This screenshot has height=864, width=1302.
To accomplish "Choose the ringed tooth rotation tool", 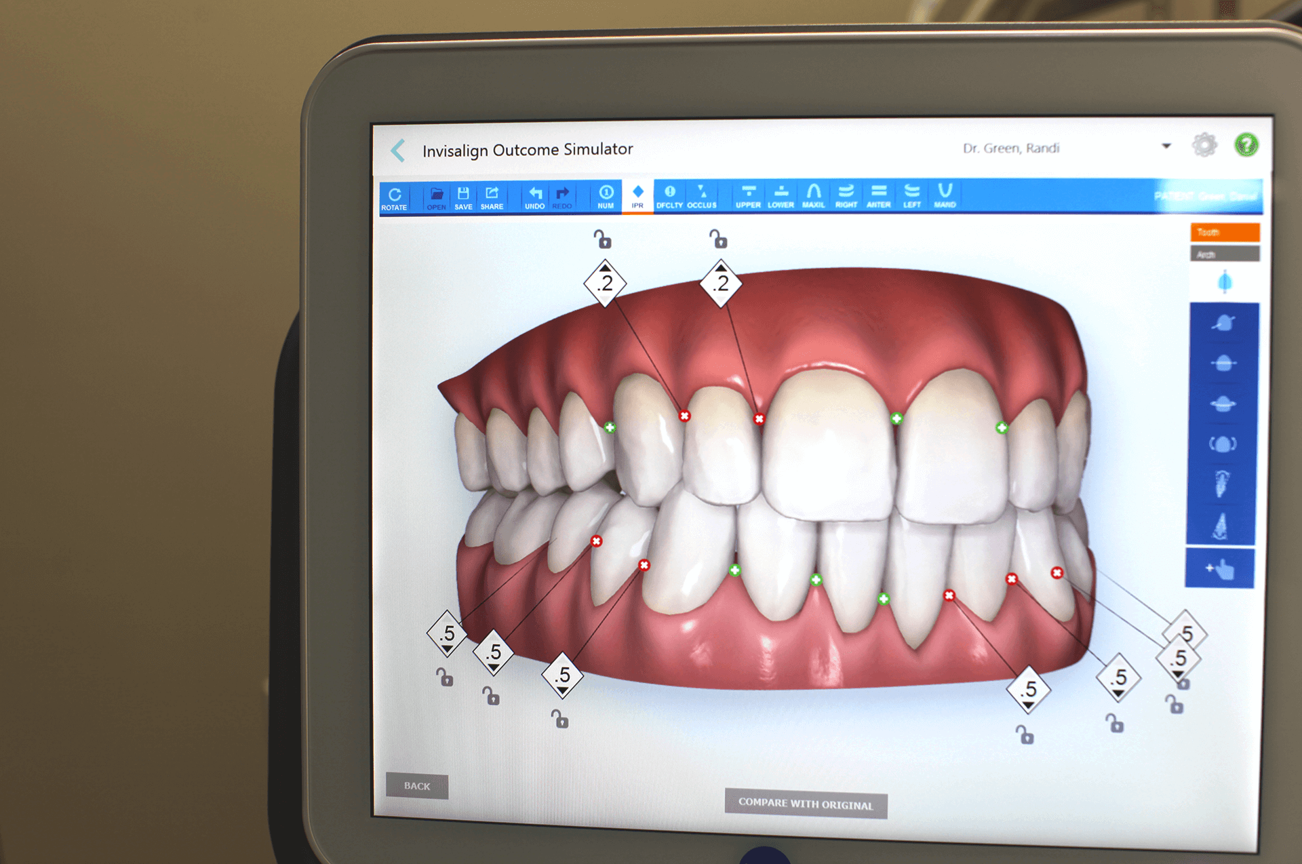I will tap(1223, 404).
